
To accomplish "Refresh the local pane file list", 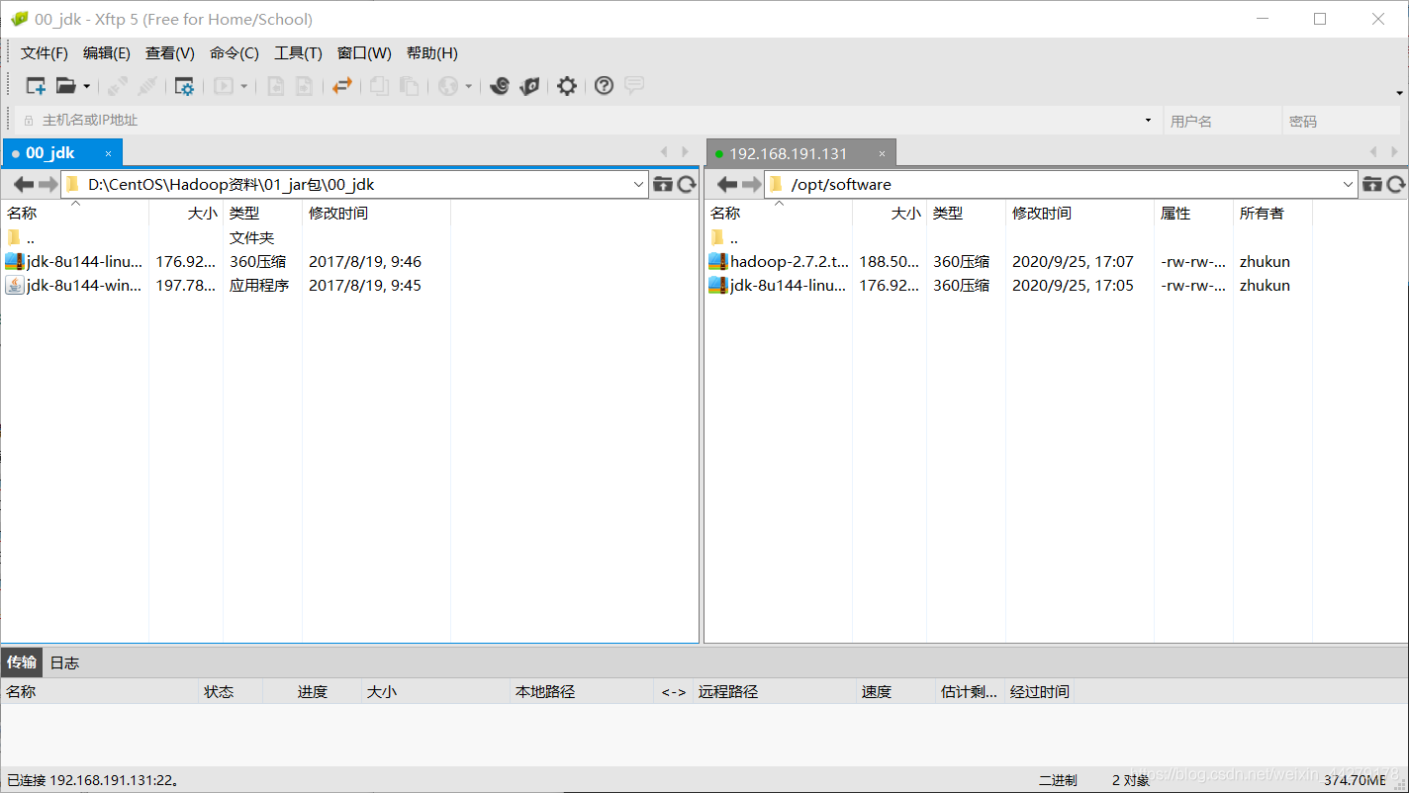I will pos(687,184).
